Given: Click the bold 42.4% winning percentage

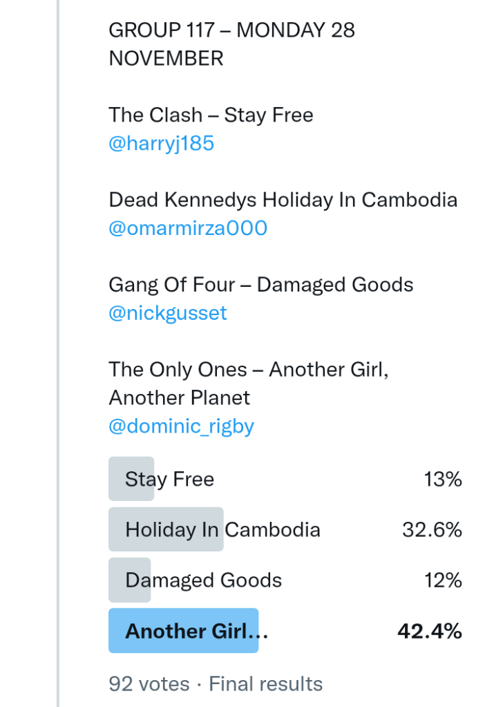Looking at the screenshot, I should (x=430, y=631).
